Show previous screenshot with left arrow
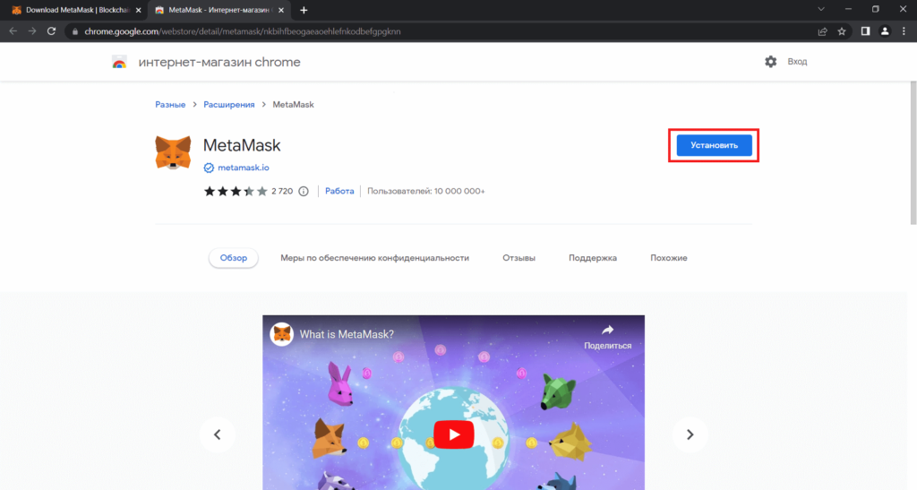Viewport: 917px width, 490px height. click(x=217, y=434)
